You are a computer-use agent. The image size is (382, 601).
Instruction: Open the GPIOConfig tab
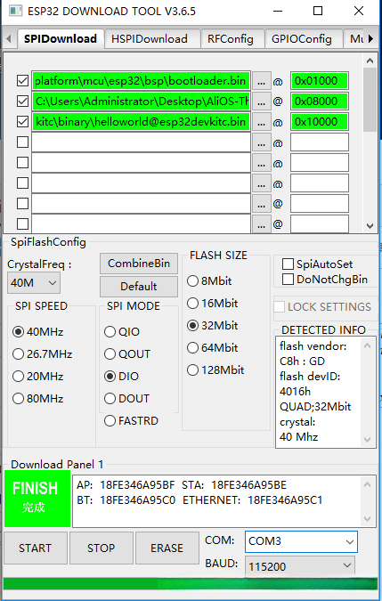[x=302, y=39]
